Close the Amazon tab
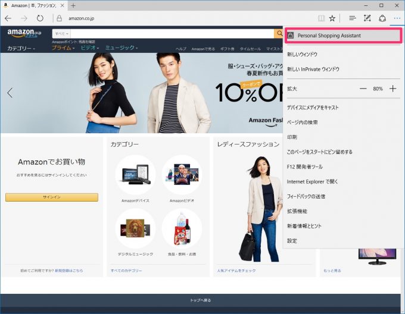The image size is (405, 314). tap(63, 5)
